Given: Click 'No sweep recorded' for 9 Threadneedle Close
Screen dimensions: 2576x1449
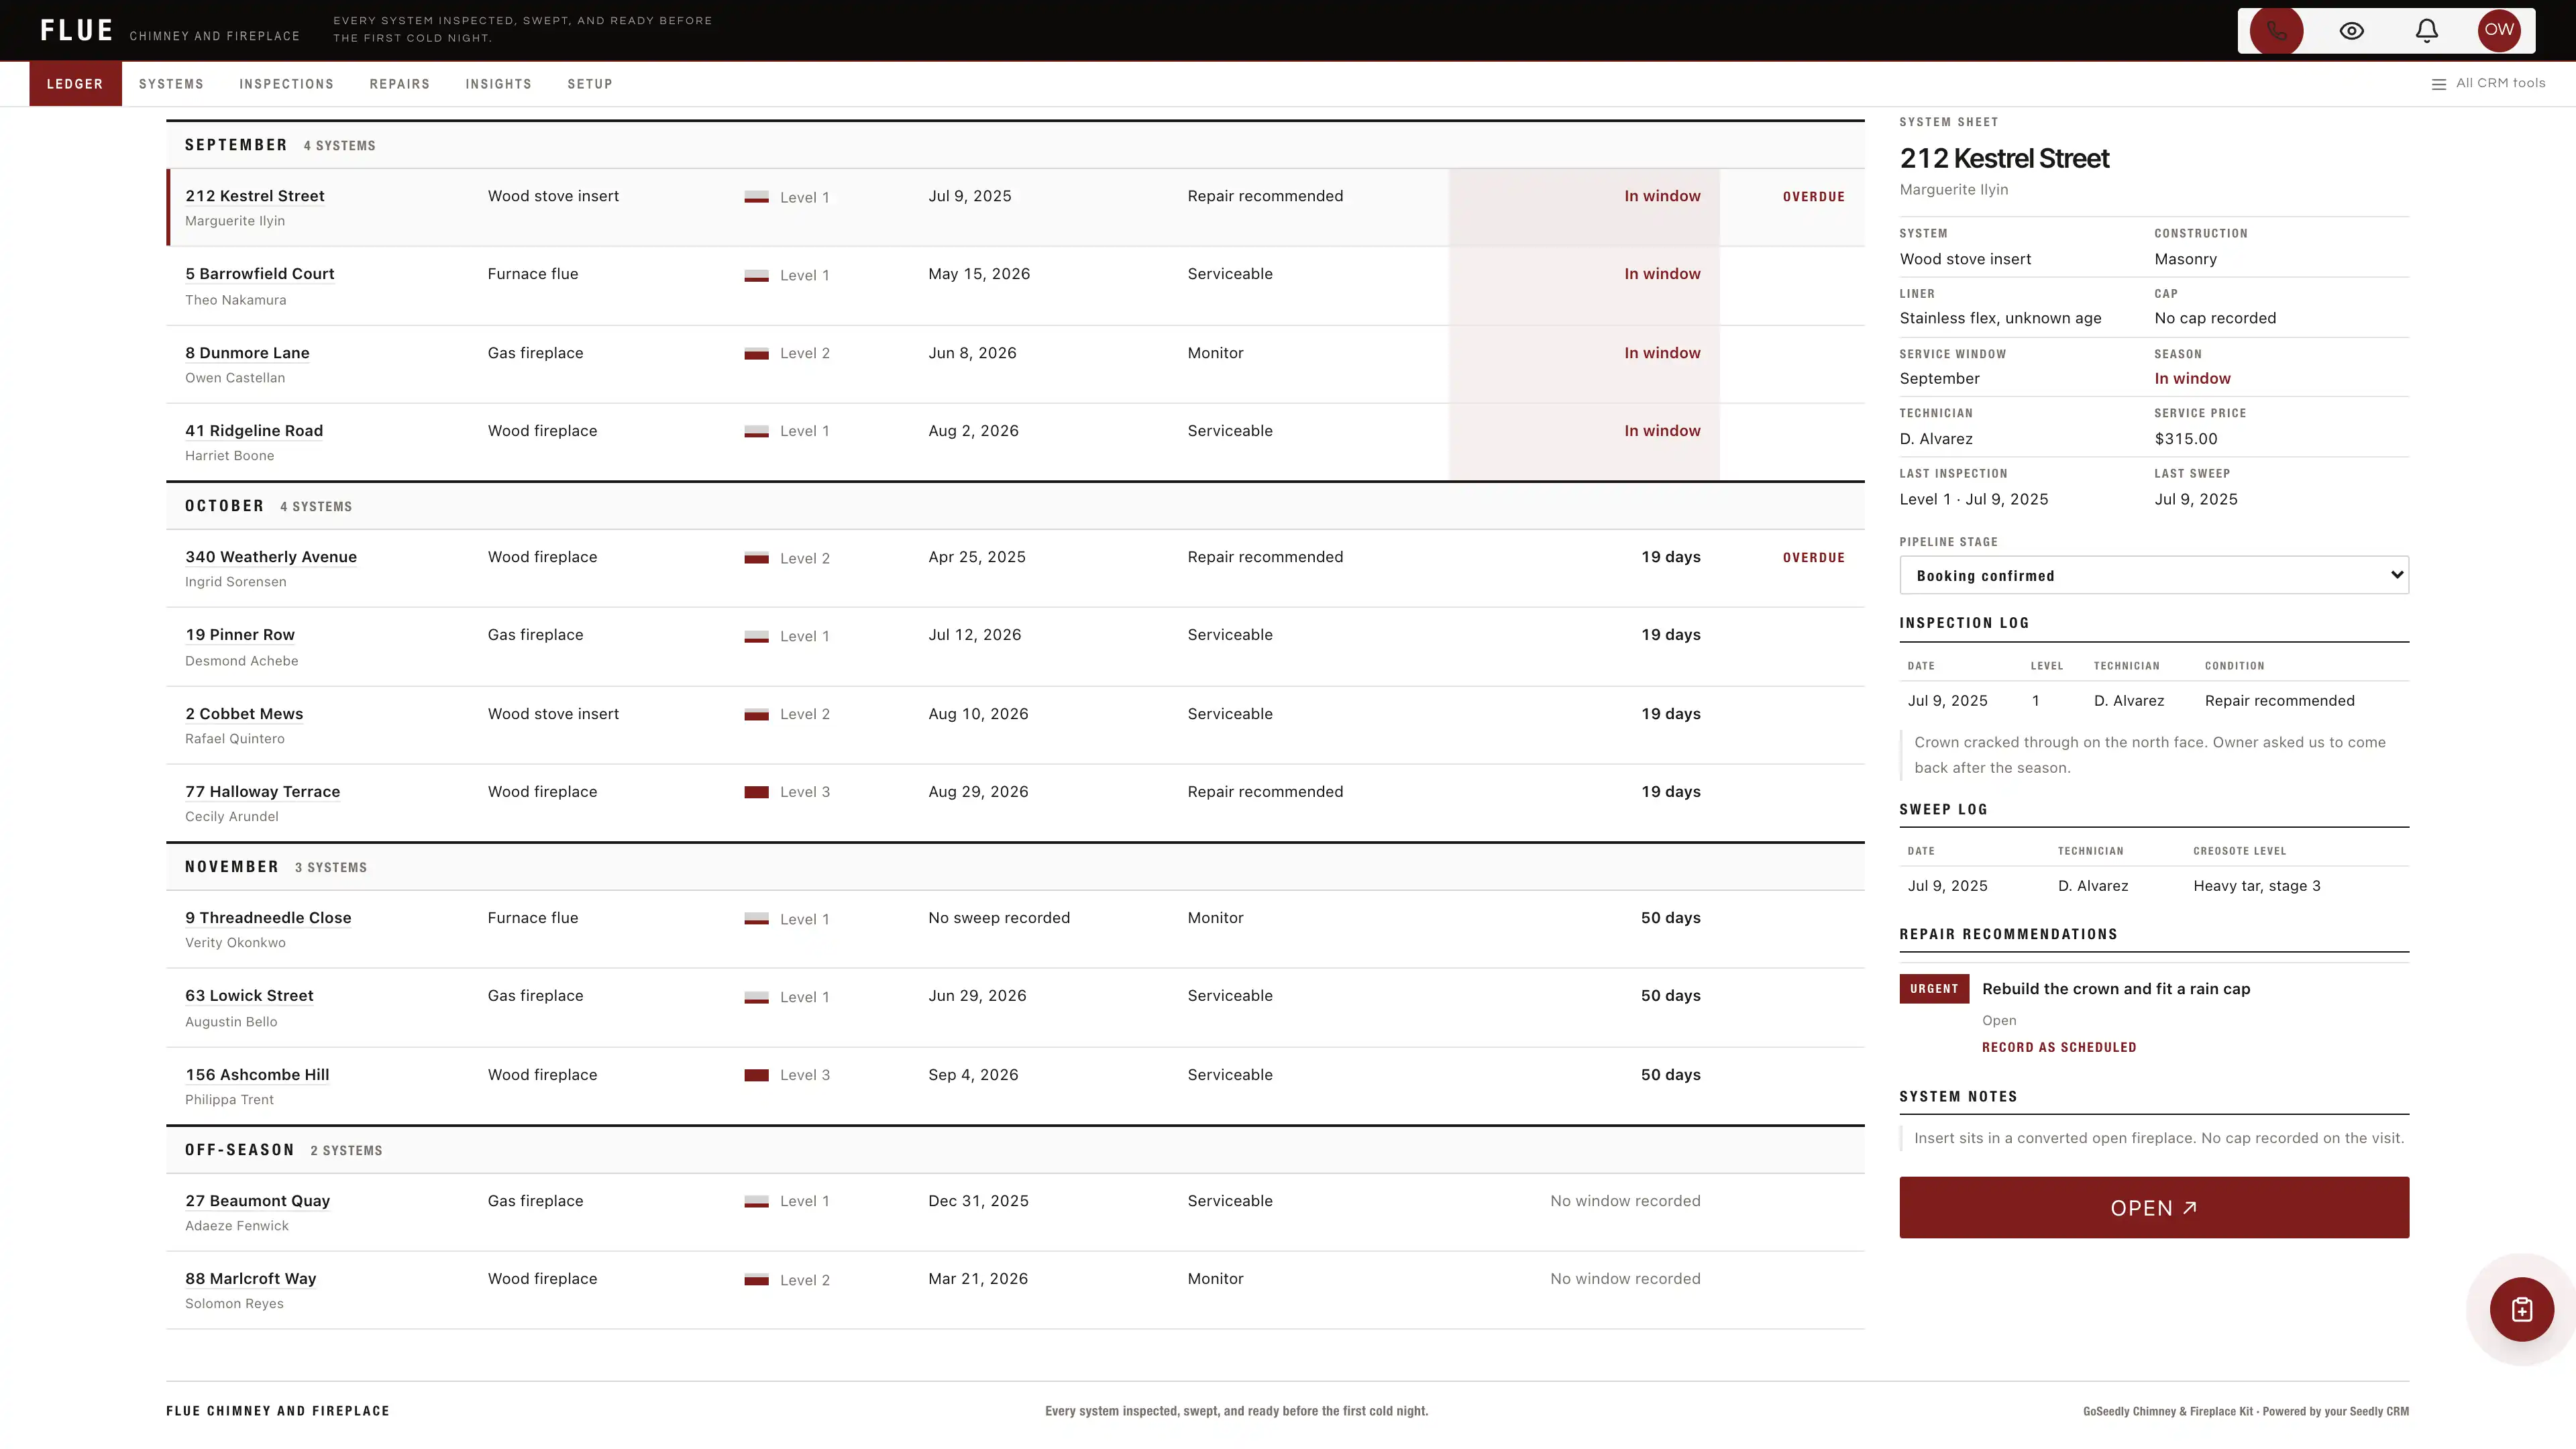Looking at the screenshot, I should 999,918.
